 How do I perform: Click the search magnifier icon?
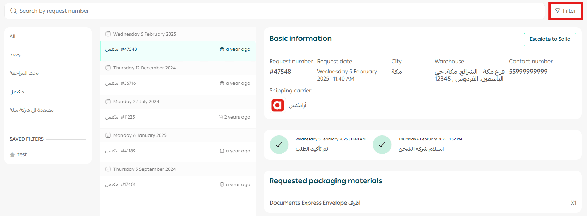tap(14, 11)
